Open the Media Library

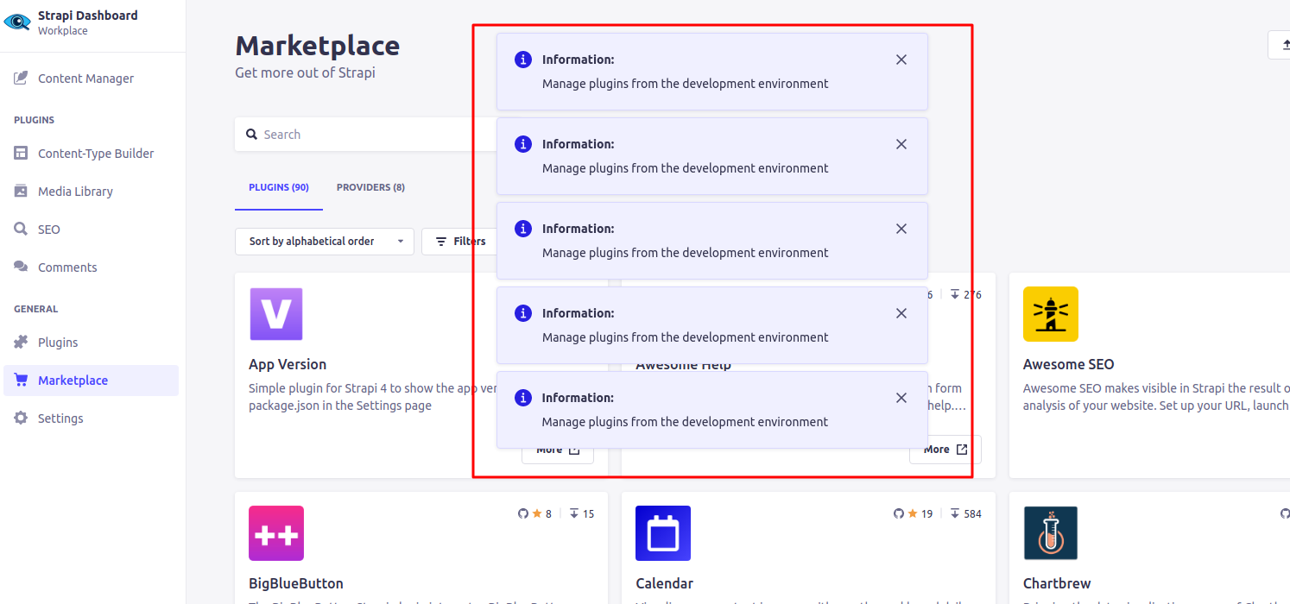(77, 191)
